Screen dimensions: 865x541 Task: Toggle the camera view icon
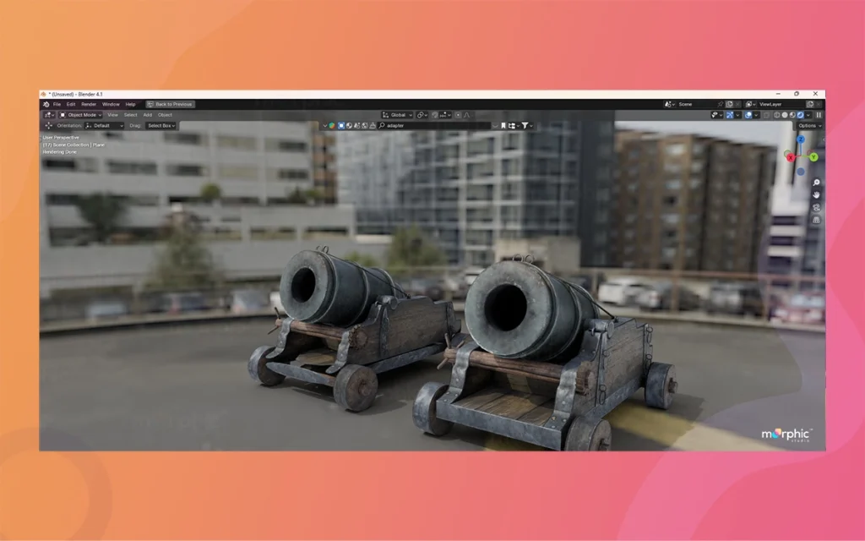click(817, 207)
